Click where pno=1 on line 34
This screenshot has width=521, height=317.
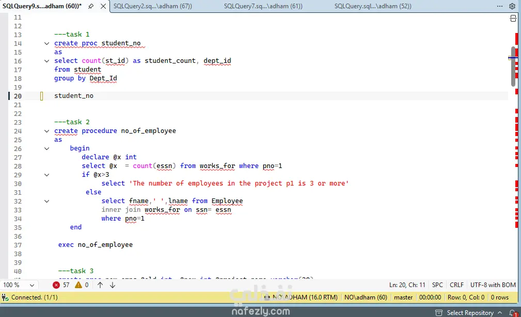pyautogui.click(x=123, y=219)
